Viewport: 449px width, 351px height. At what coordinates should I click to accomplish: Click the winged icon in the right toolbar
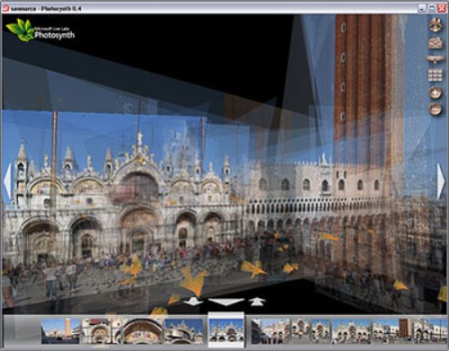coord(435,58)
